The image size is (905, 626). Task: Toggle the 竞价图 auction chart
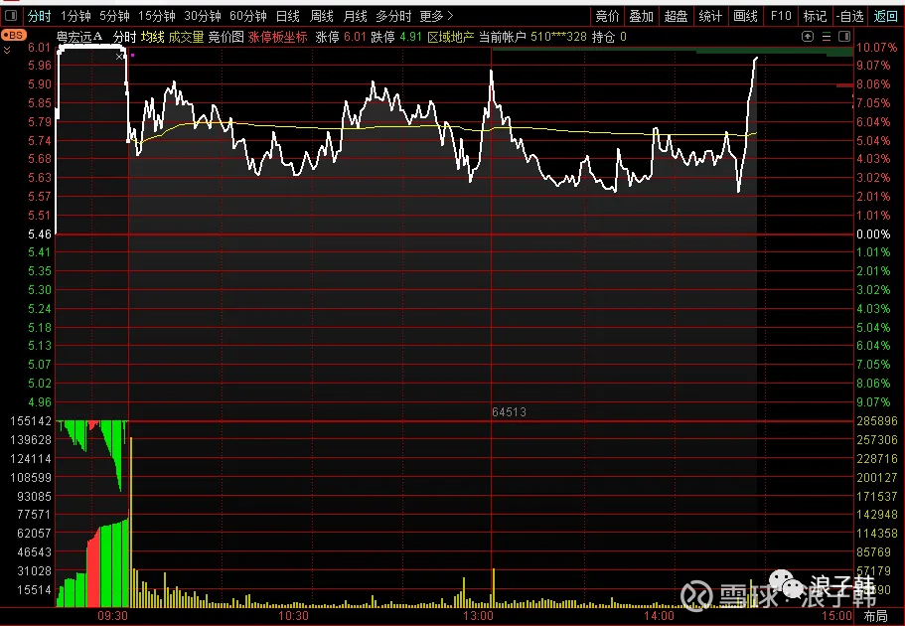pos(226,37)
